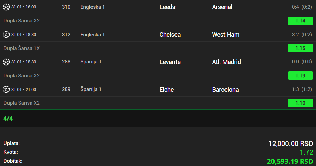Image resolution: width=316 pixels, height=166 pixels.
Task: Click the West Ham team name
Action: click(226, 35)
